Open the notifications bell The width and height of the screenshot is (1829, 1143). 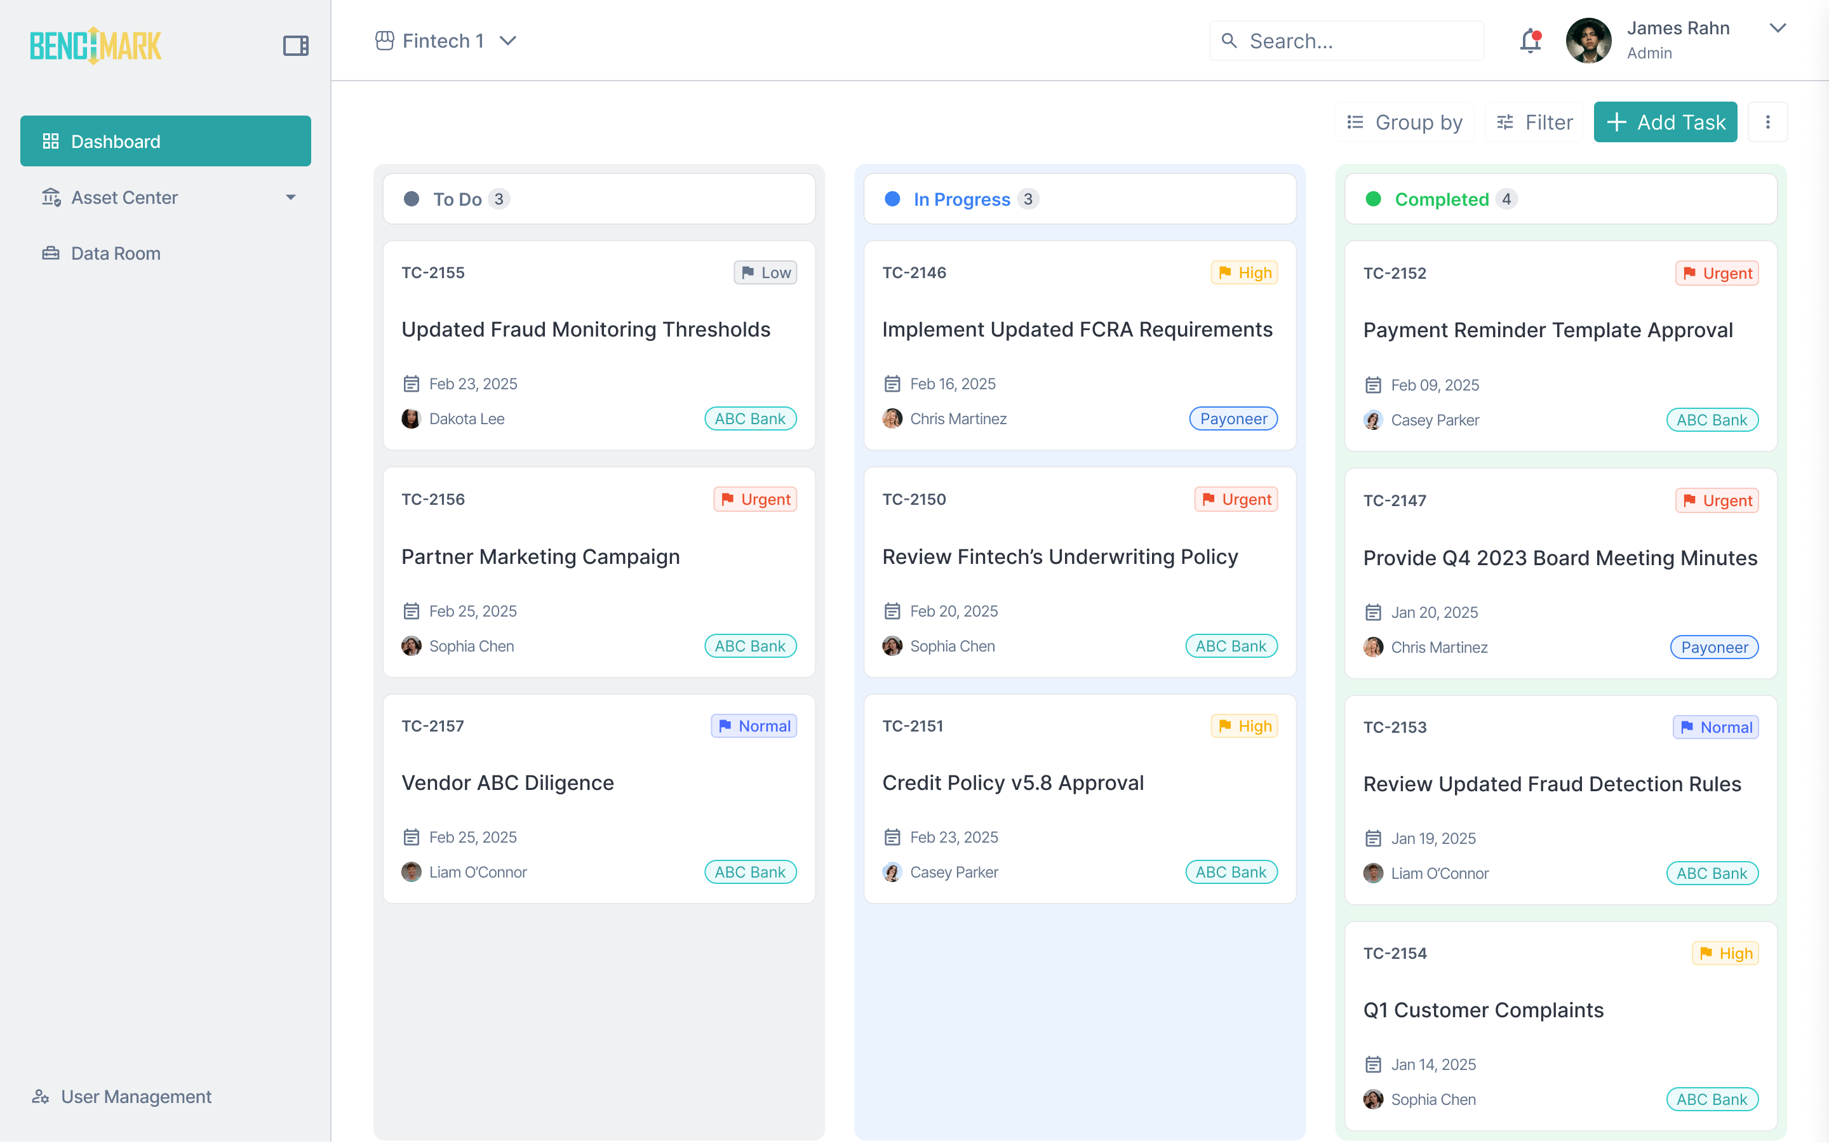point(1530,41)
